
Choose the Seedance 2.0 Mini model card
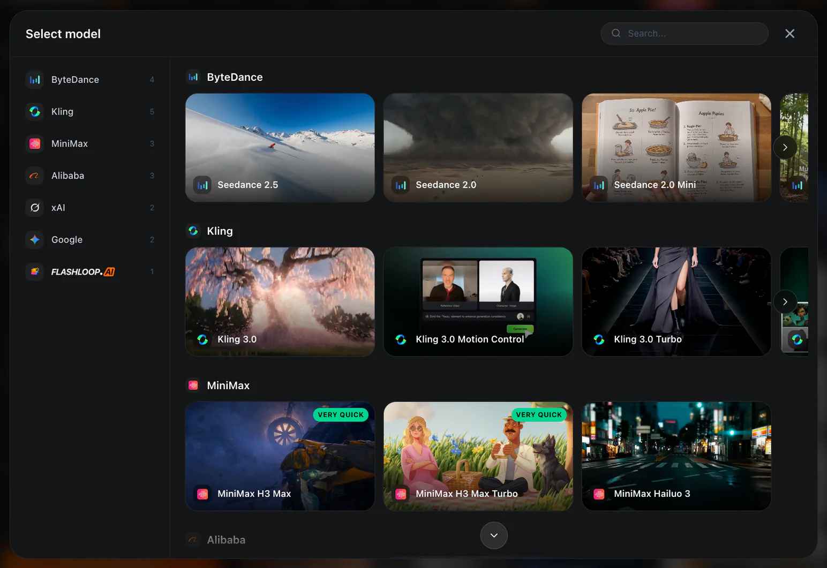click(x=676, y=148)
